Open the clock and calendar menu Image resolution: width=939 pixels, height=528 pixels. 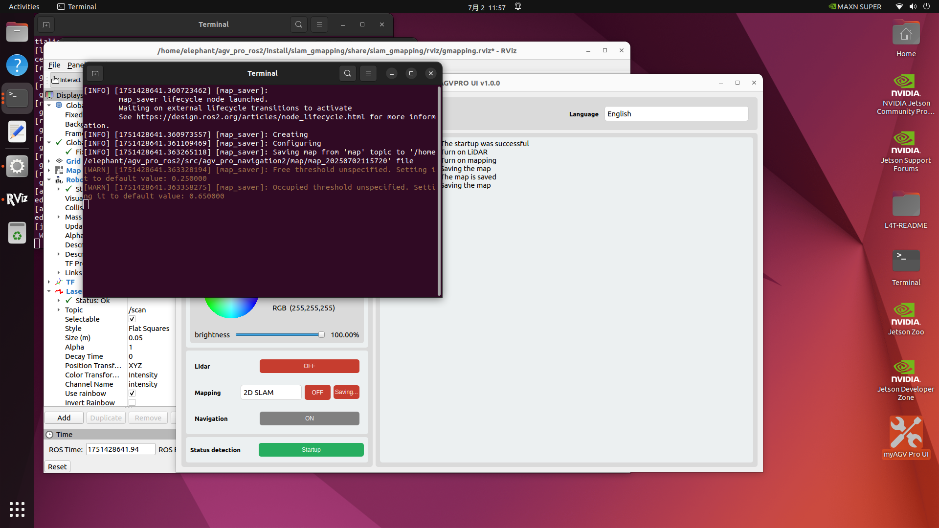487,7
